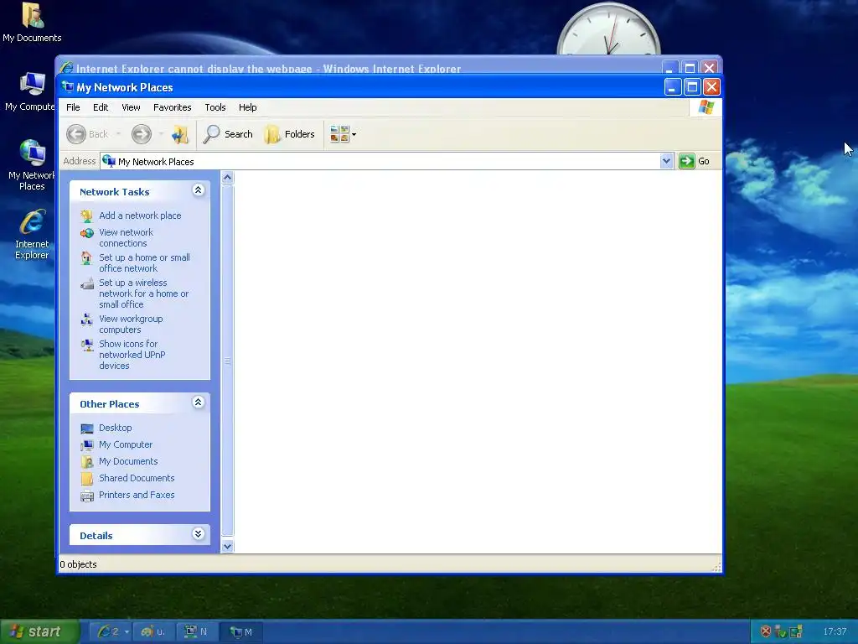The height and width of the screenshot is (644, 858).
Task: Click the Shared Documents folder icon
Action: click(86, 479)
